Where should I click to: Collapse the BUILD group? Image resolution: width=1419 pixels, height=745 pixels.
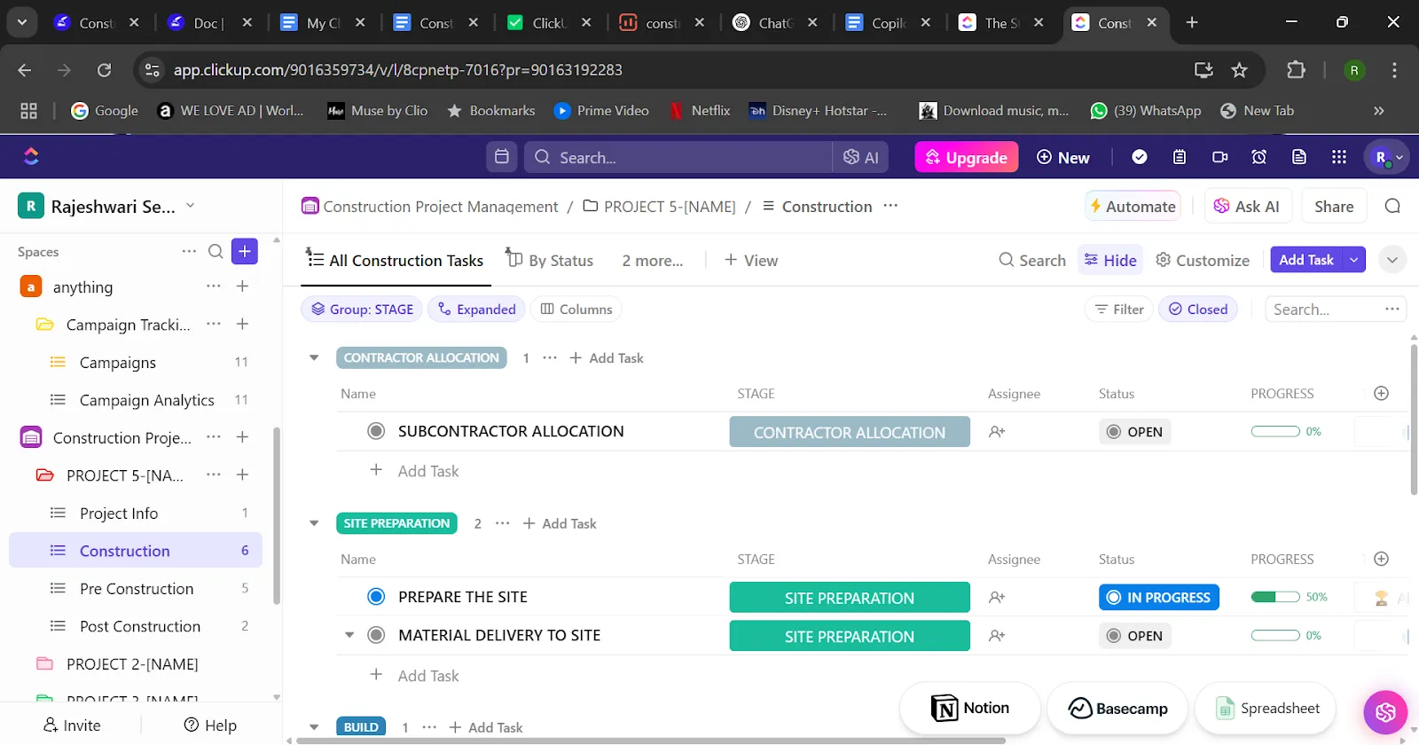click(x=314, y=727)
